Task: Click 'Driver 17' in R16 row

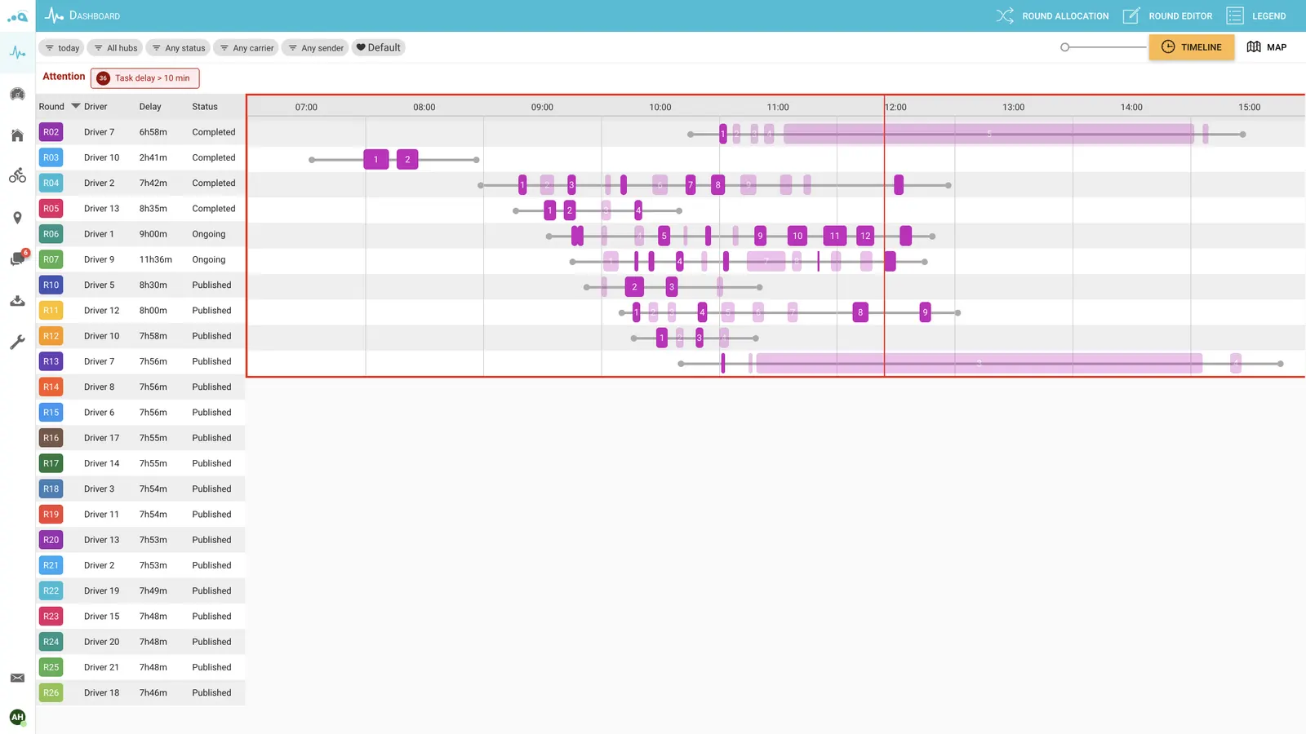Action: pos(101,438)
